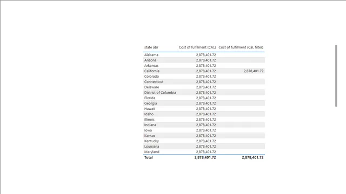
Task: Select the Hawaii row label
Action: 150,109
